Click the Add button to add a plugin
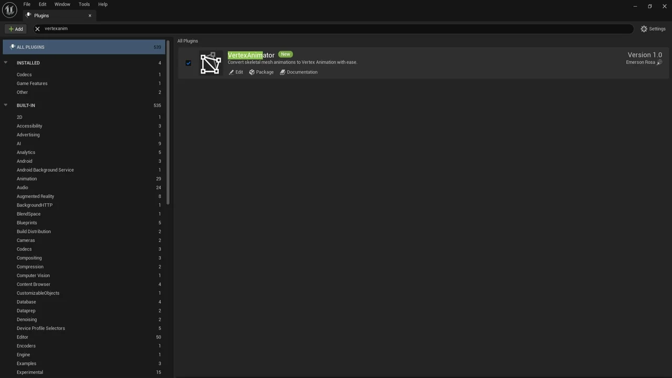 click(x=15, y=29)
